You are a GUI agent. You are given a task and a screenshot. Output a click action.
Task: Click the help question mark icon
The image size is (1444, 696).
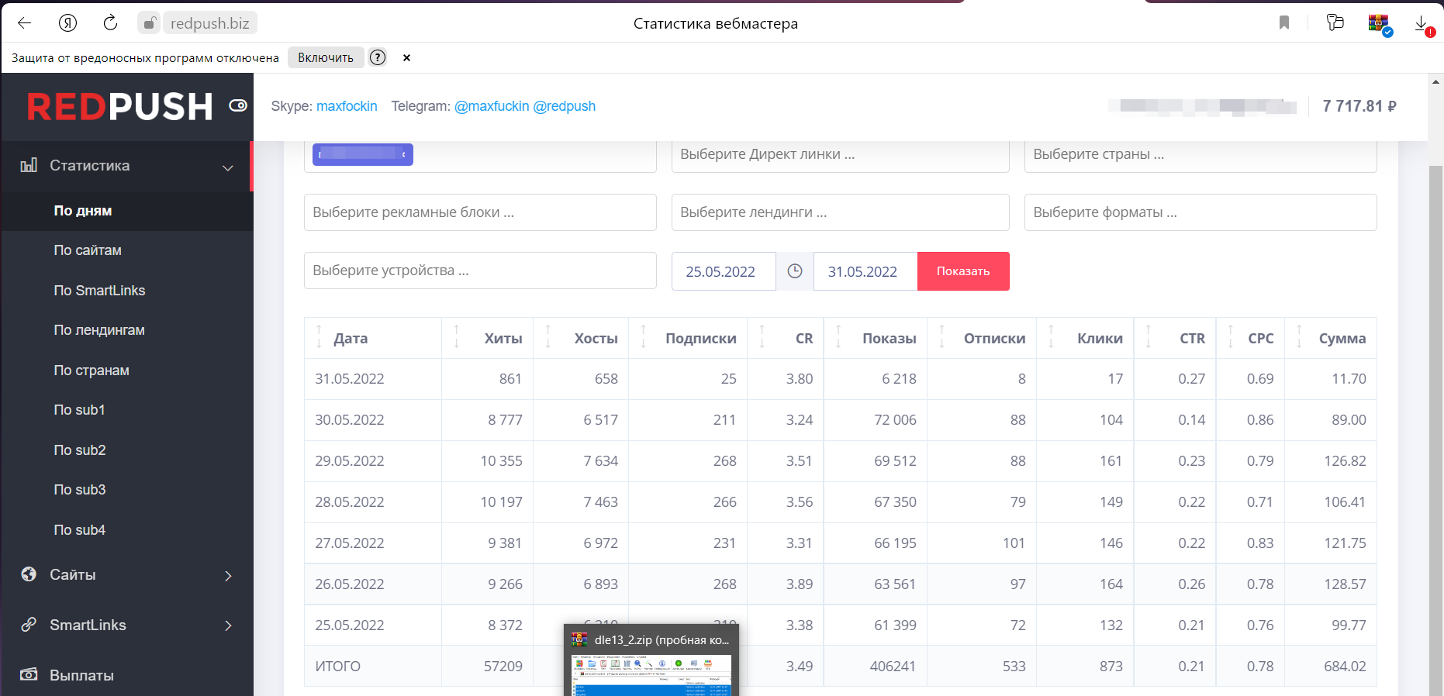point(378,57)
